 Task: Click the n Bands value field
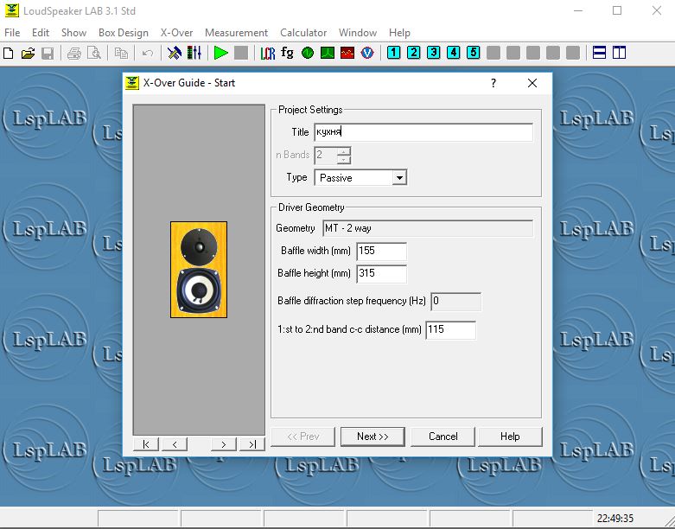click(326, 156)
